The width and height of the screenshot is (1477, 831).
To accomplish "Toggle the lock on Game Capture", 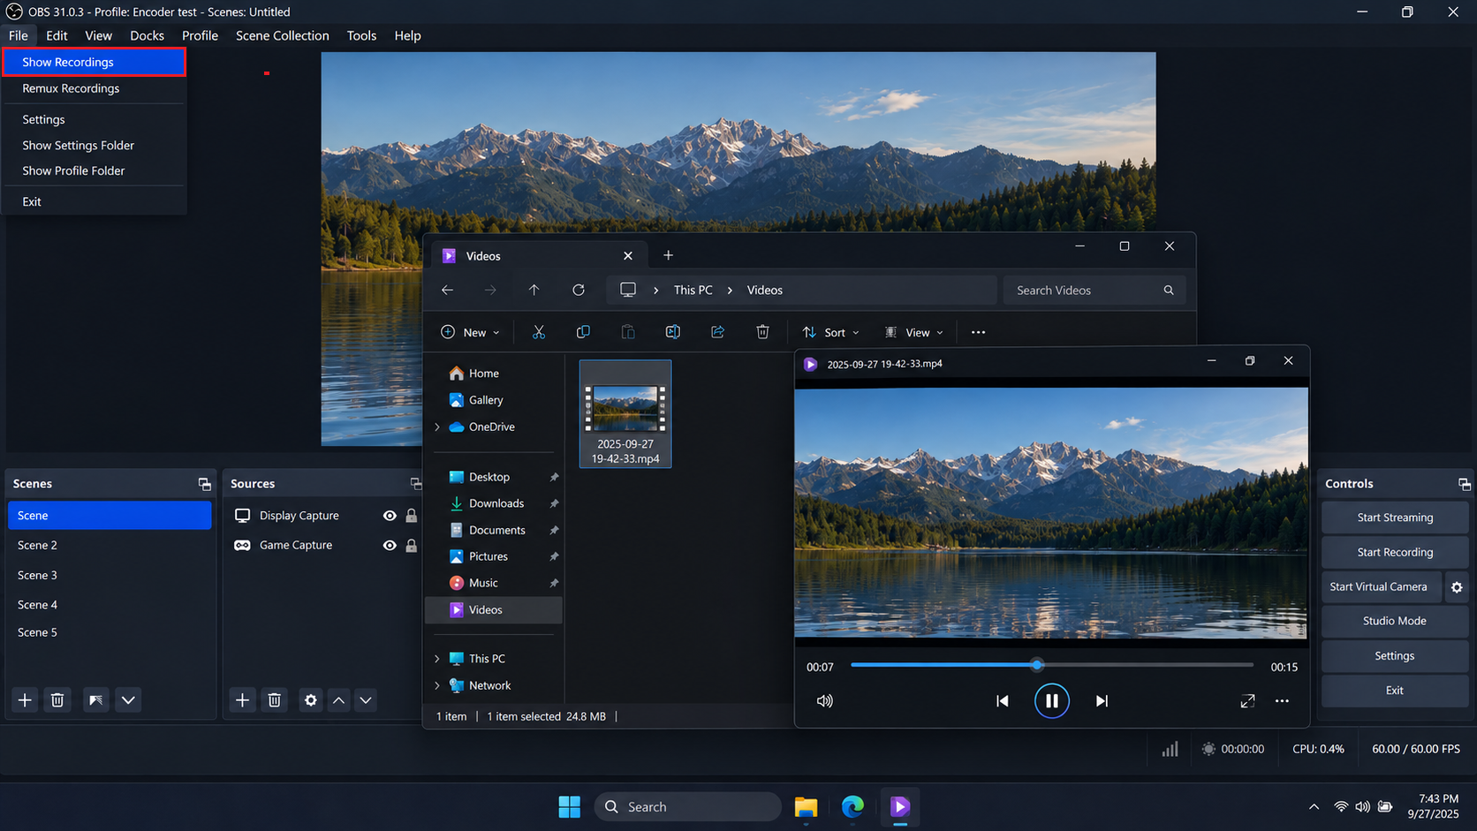I will click(x=411, y=546).
